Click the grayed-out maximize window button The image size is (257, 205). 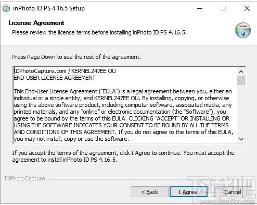point(223,8)
